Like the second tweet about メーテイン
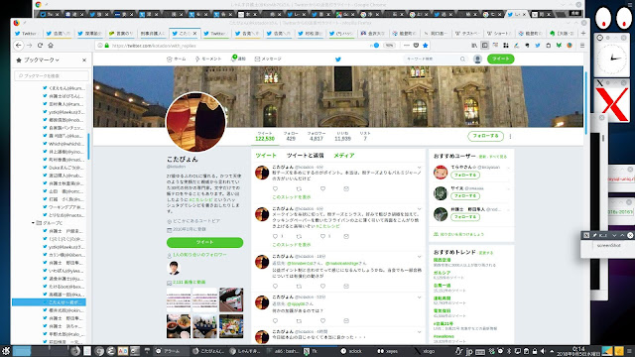 pyautogui.click(x=322, y=236)
